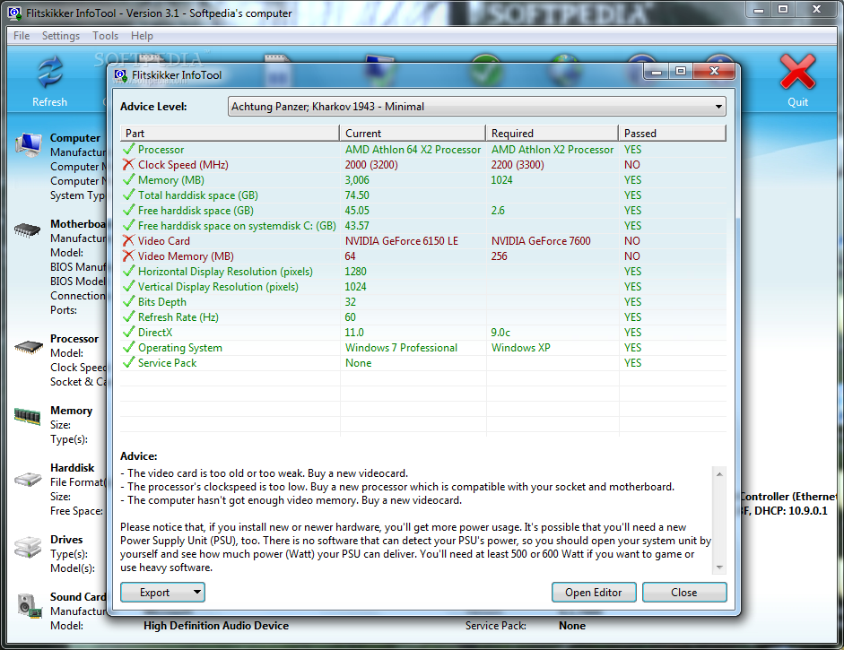
Task: Select 'Horizontal Display Resolution (pixels)' row
Action: pos(423,271)
